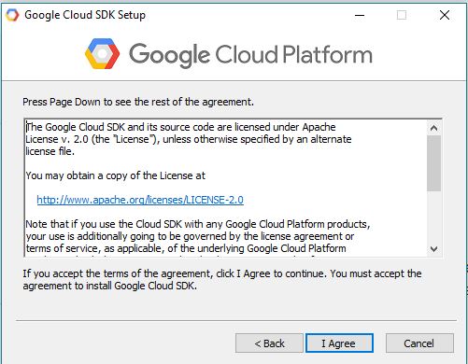Click the Google Cloud SDK Setup title text
Screen dimensions: 468x364
[85, 15]
